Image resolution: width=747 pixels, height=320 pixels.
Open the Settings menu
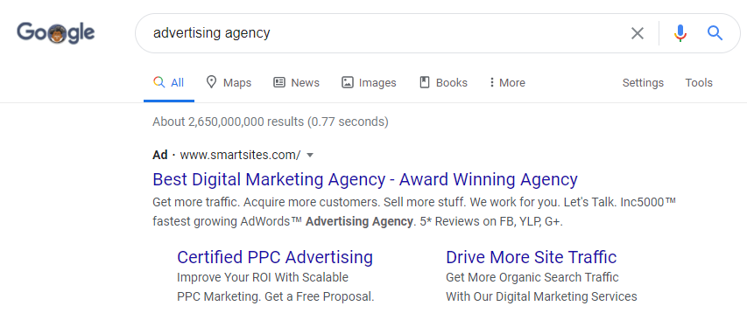pyautogui.click(x=643, y=83)
